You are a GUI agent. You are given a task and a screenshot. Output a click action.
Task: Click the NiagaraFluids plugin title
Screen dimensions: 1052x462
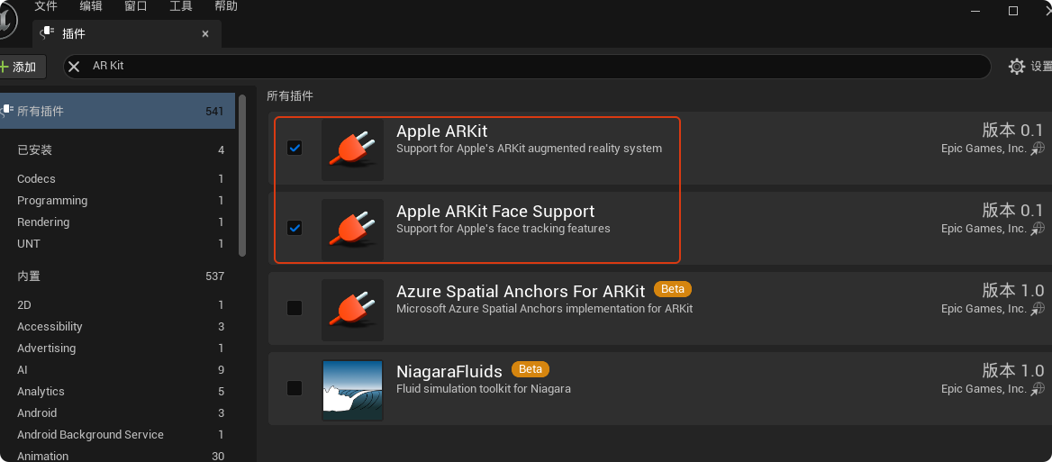[x=449, y=371]
